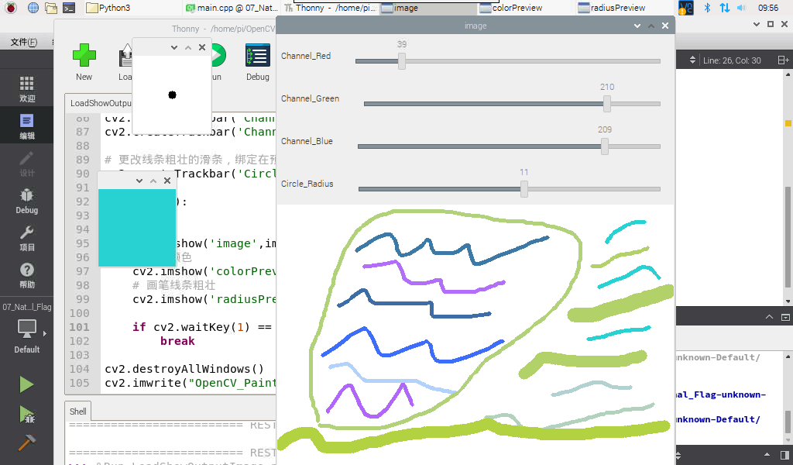Click the Channel_Green slider handle
Viewport: 793px width, 465px height.
pyautogui.click(x=607, y=104)
